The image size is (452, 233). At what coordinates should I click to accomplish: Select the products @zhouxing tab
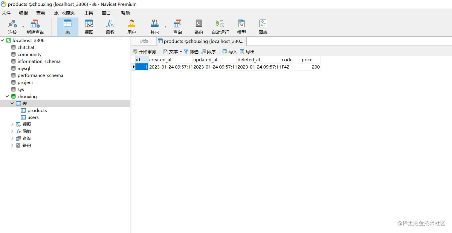pyautogui.click(x=201, y=41)
